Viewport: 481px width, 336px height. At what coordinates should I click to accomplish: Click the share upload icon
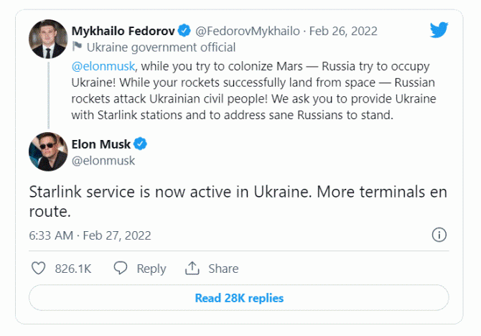click(192, 269)
